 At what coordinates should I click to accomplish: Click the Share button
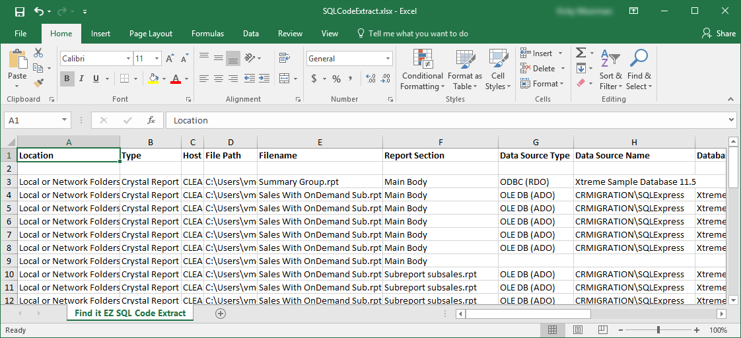[x=719, y=34]
